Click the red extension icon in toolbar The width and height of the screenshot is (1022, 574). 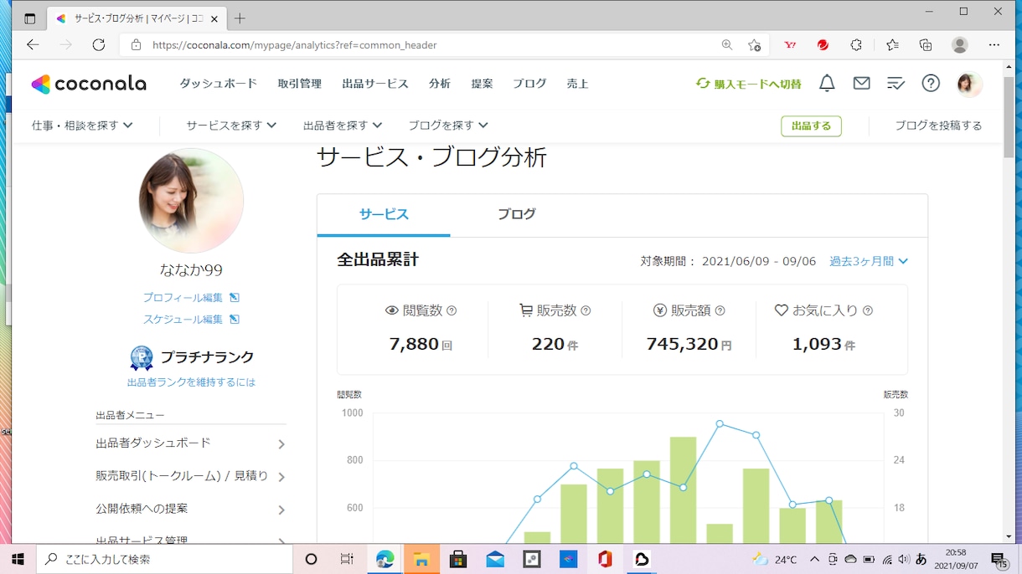click(x=823, y=44)
